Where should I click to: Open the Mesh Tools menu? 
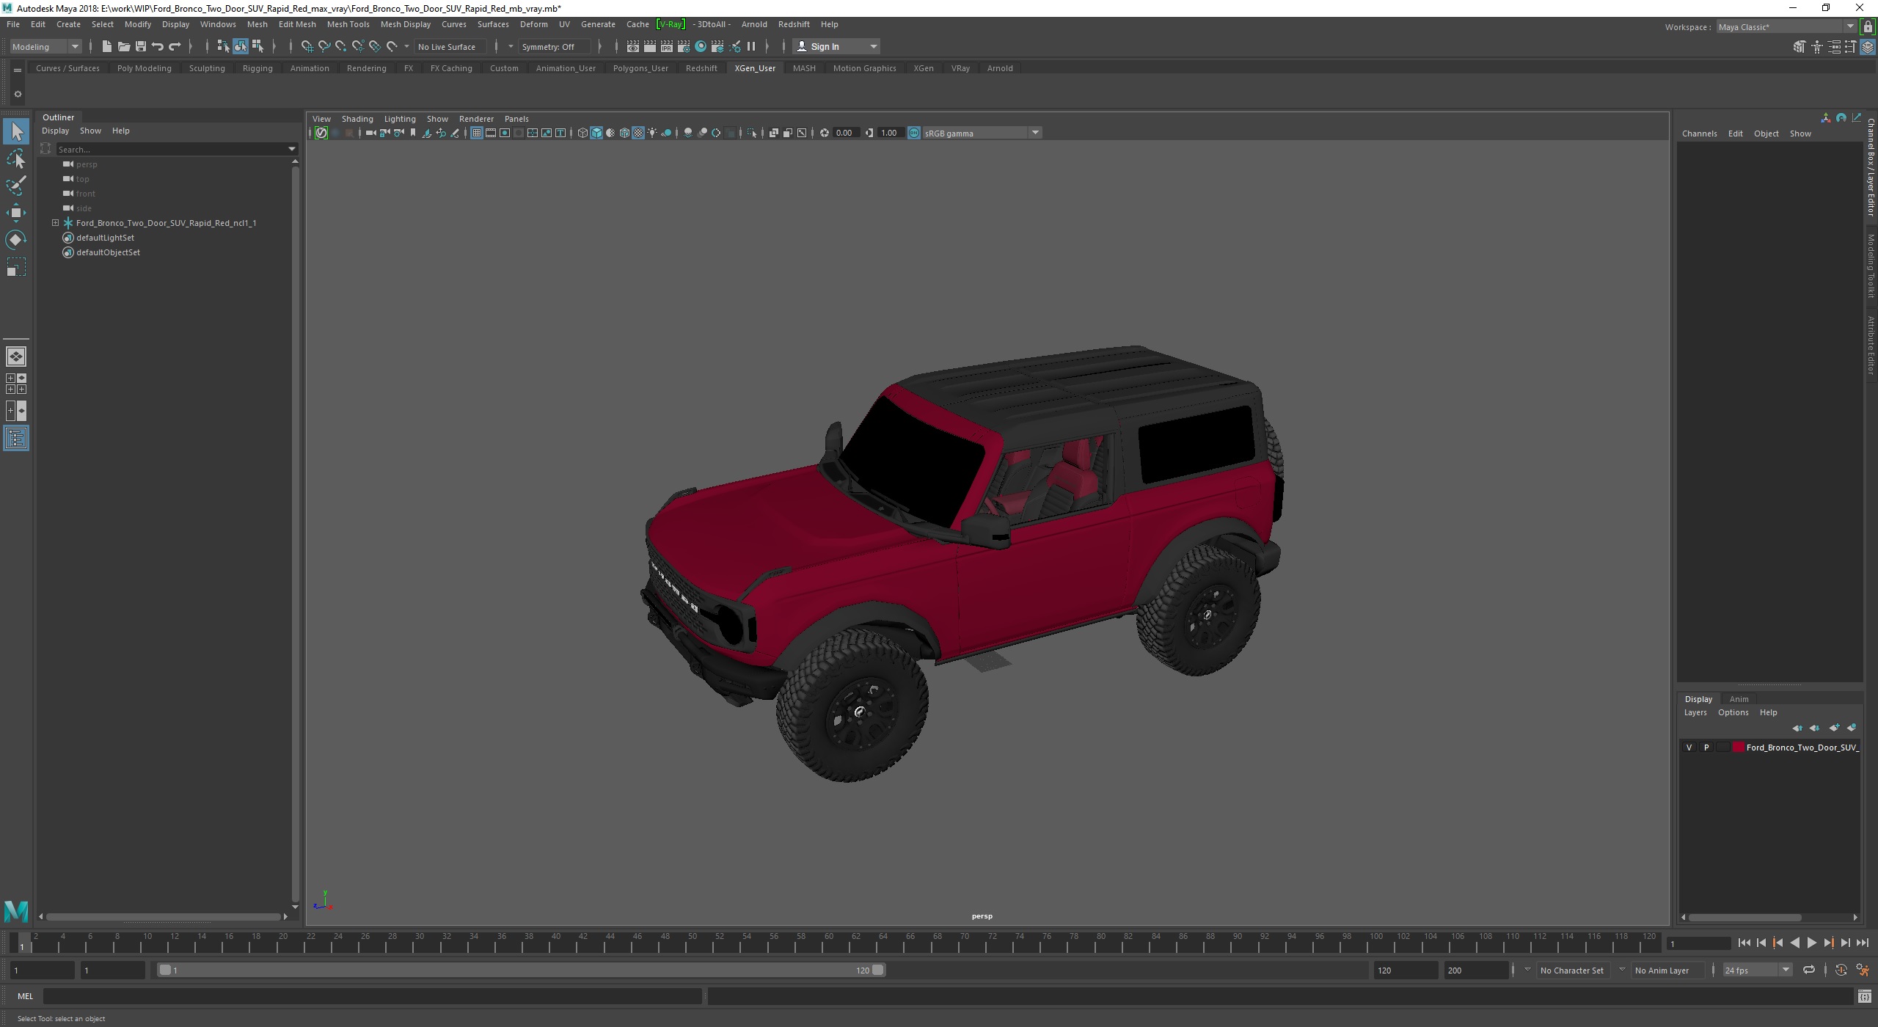tap(348, 24)
